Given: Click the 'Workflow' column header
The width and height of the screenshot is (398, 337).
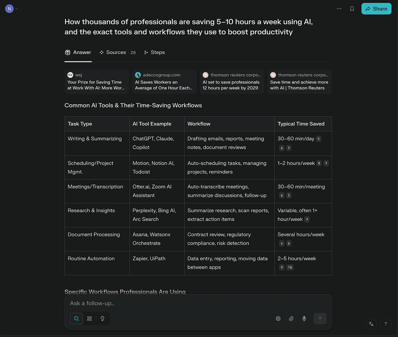Looking at the screenshot, I should 229,124.
